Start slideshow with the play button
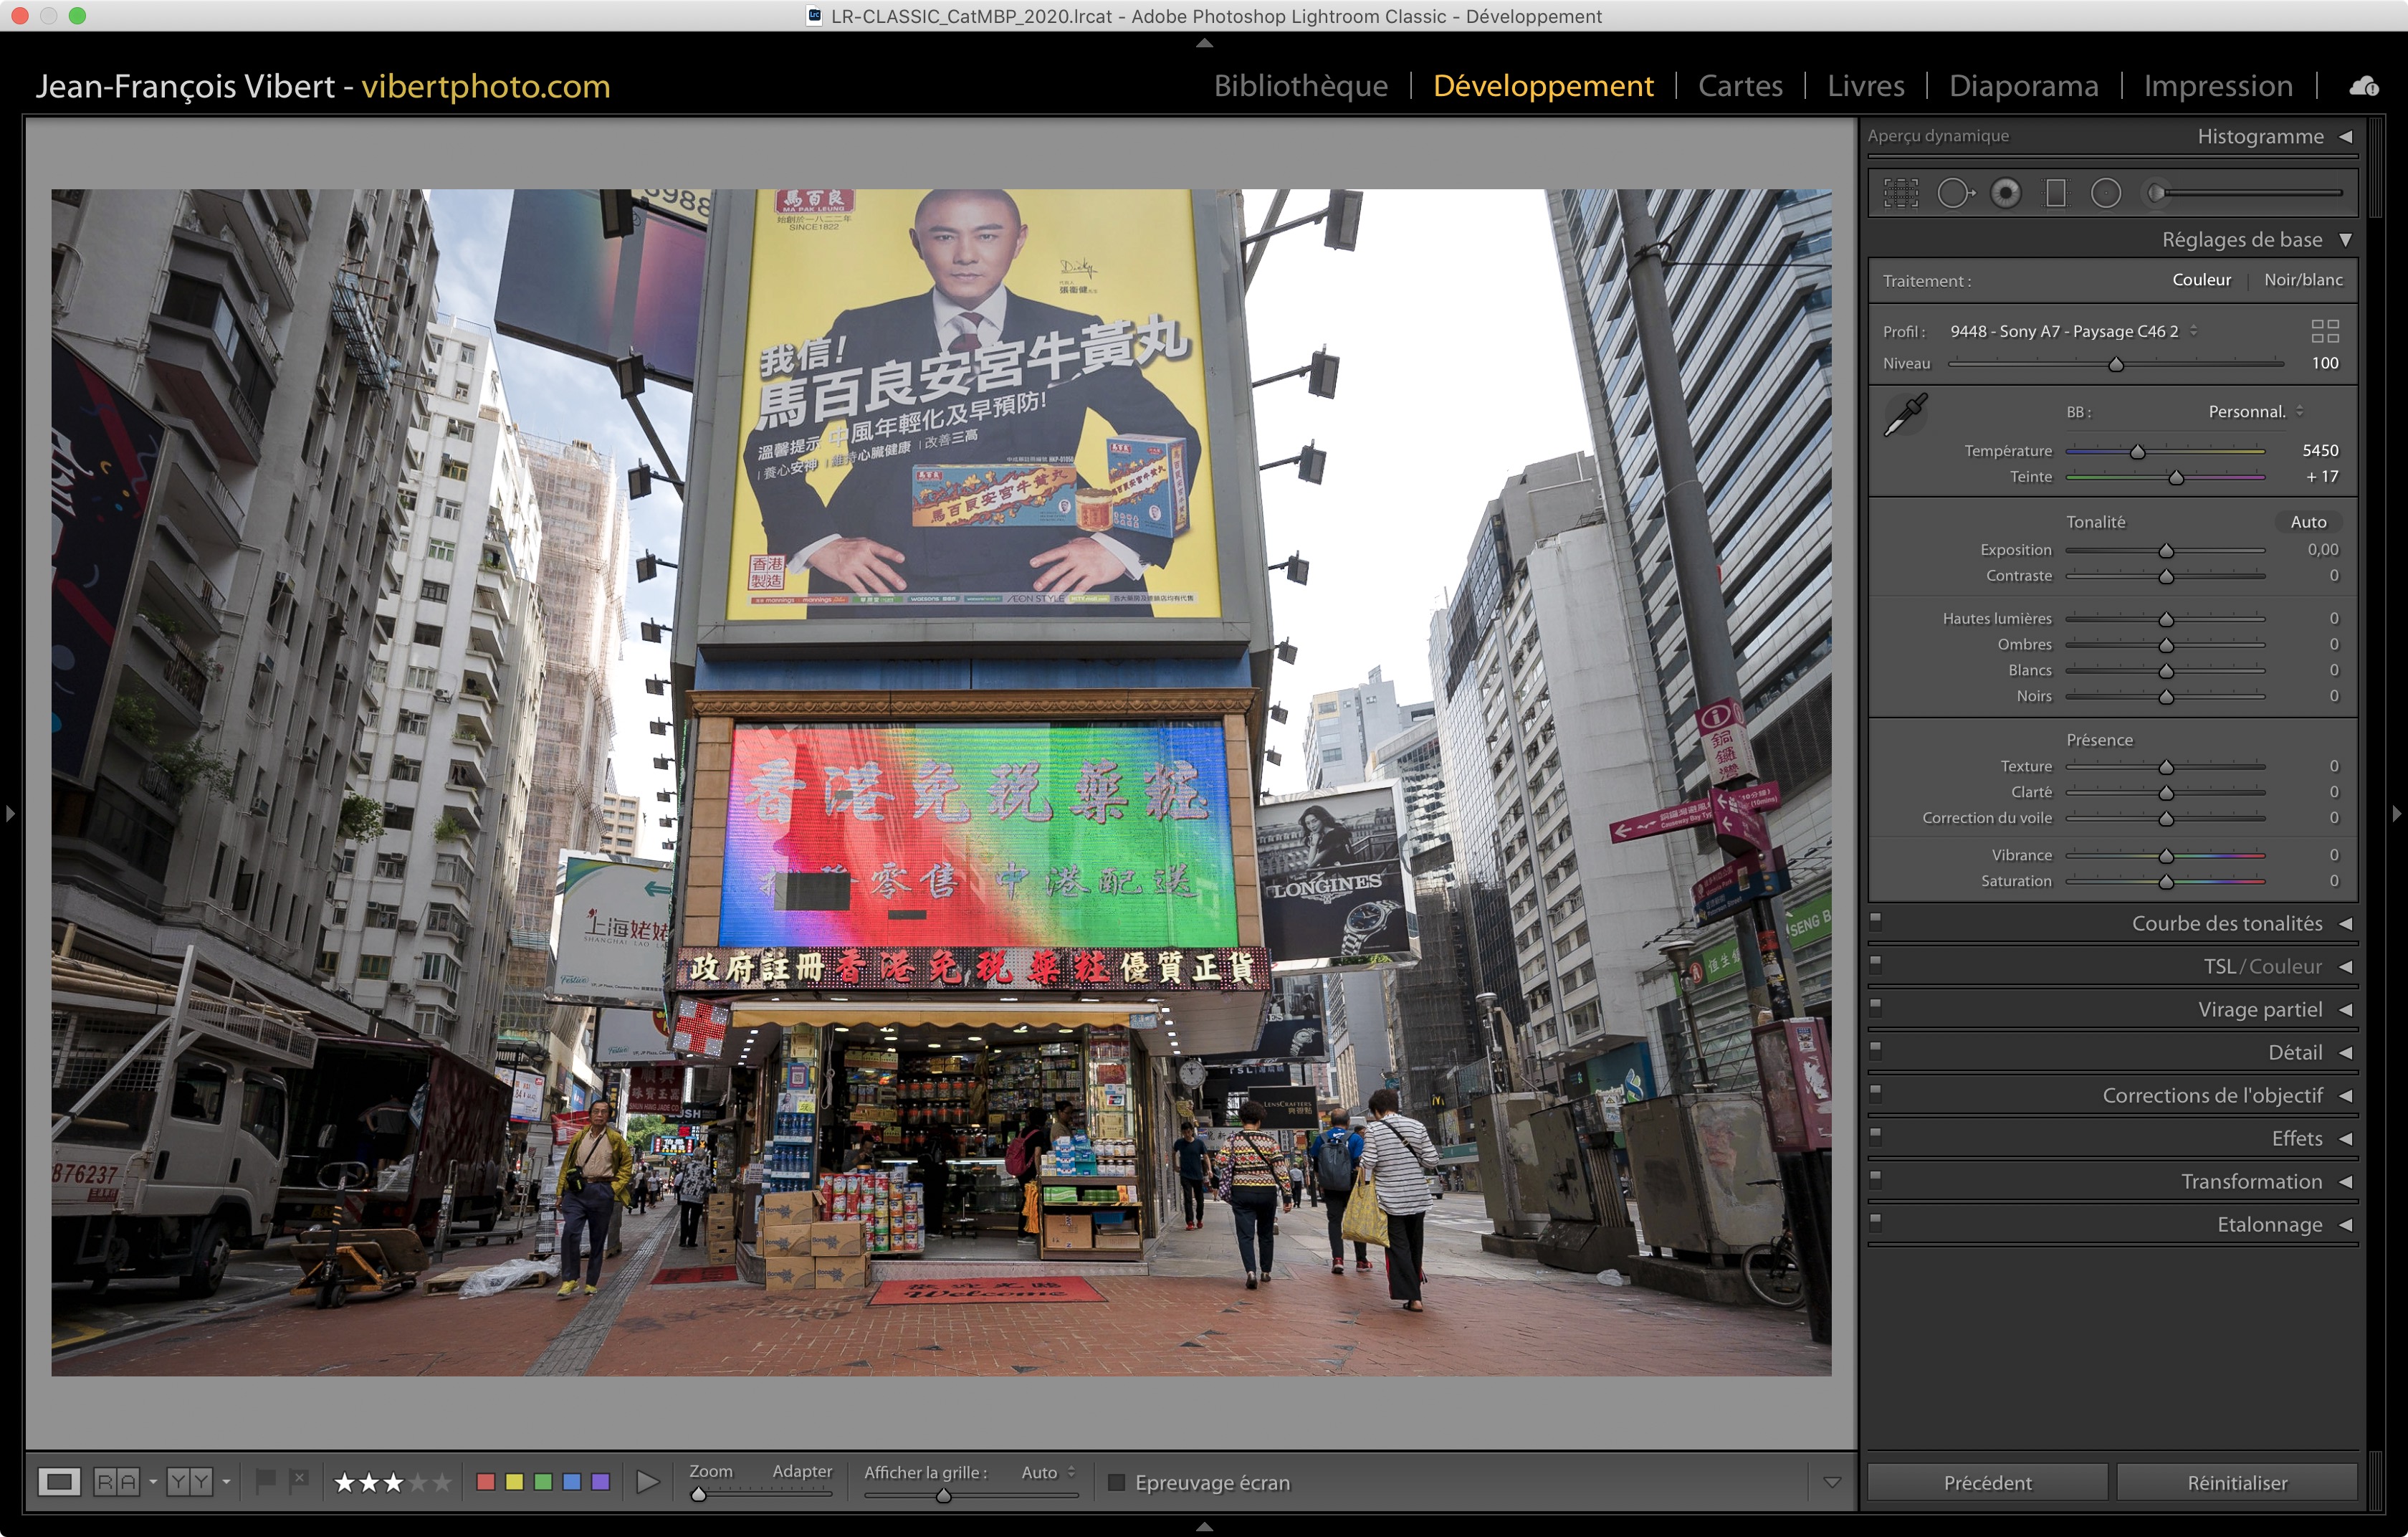 pos(647,1482)
